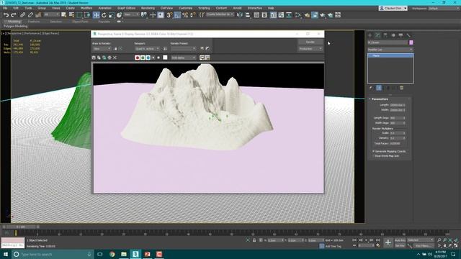Screen dimensions: 461x259
Task: Choose the Select and Scale tool
Action: coord(112,15)
